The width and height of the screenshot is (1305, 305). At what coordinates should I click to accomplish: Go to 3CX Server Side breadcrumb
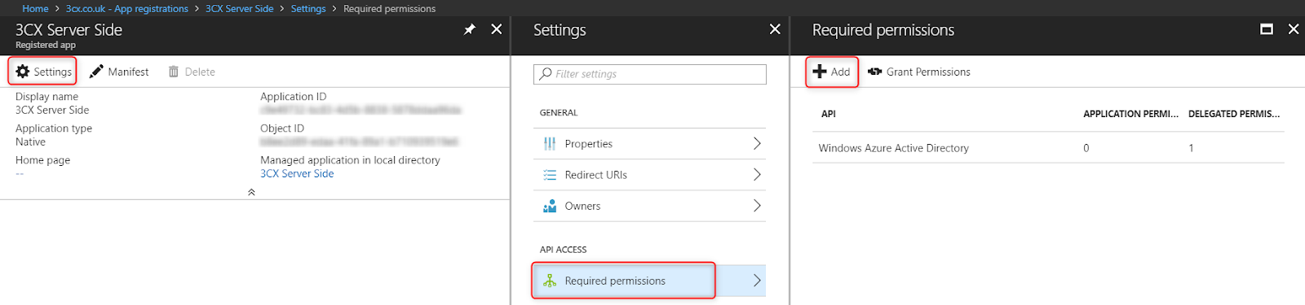pyautogui.click(x=239, y=8)
